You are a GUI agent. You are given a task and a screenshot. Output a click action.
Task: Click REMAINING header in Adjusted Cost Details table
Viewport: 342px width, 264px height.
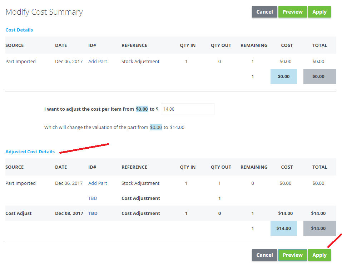tap(254, 167)
